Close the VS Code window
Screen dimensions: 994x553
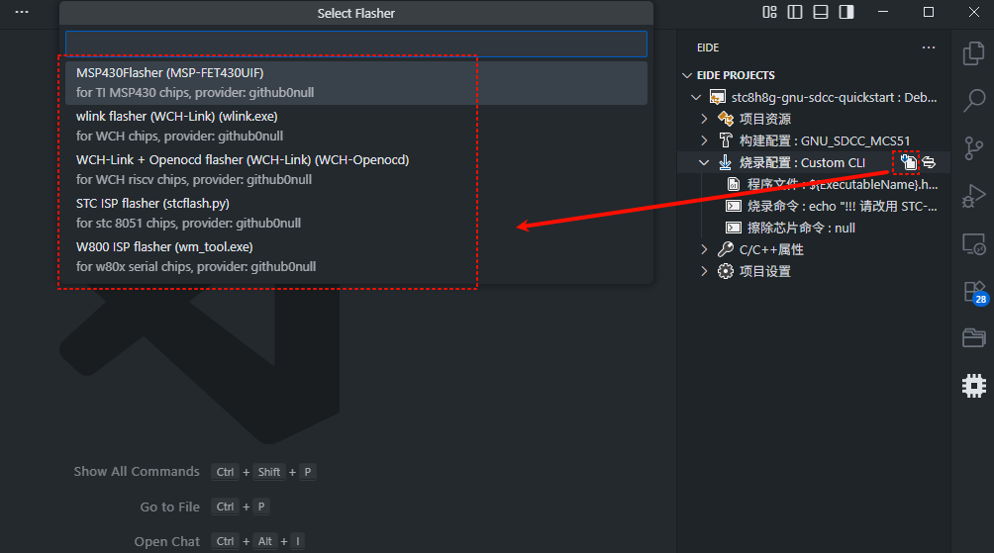click(x=974, y=12)
